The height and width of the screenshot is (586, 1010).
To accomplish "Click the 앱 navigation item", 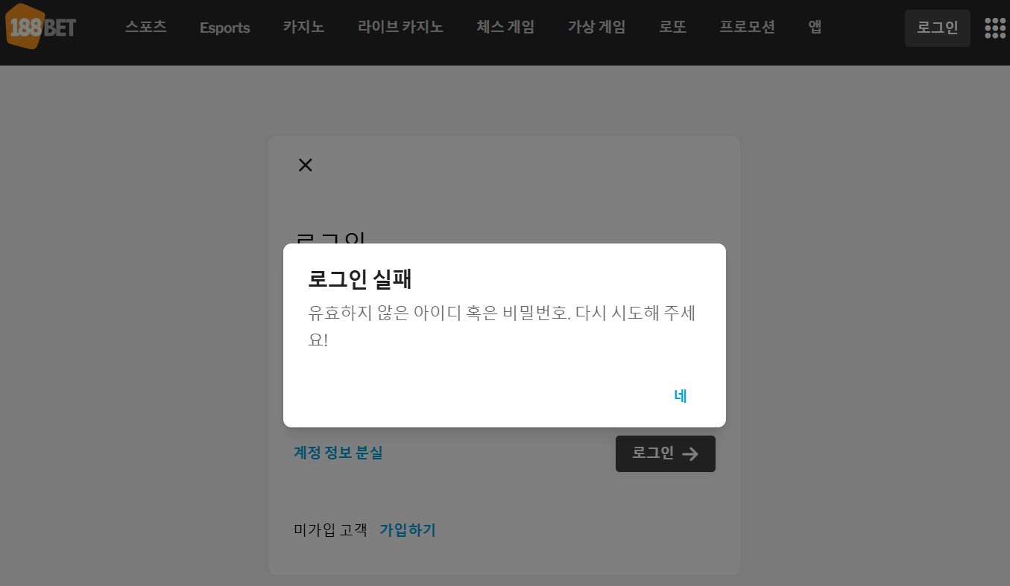I will point(815,28).
